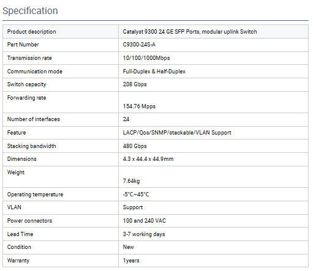Select the 'Transmission rate' label

29,58
